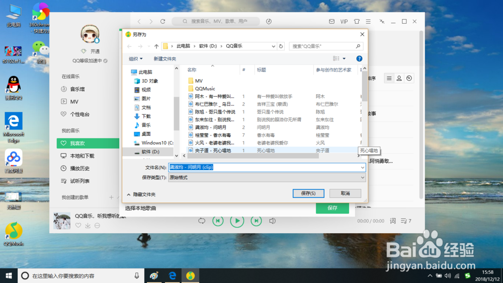Screen dimensions: 503x283
Task: Open the play queue icon showing 7
Action: pyautogui.click(x=406, y=221)
